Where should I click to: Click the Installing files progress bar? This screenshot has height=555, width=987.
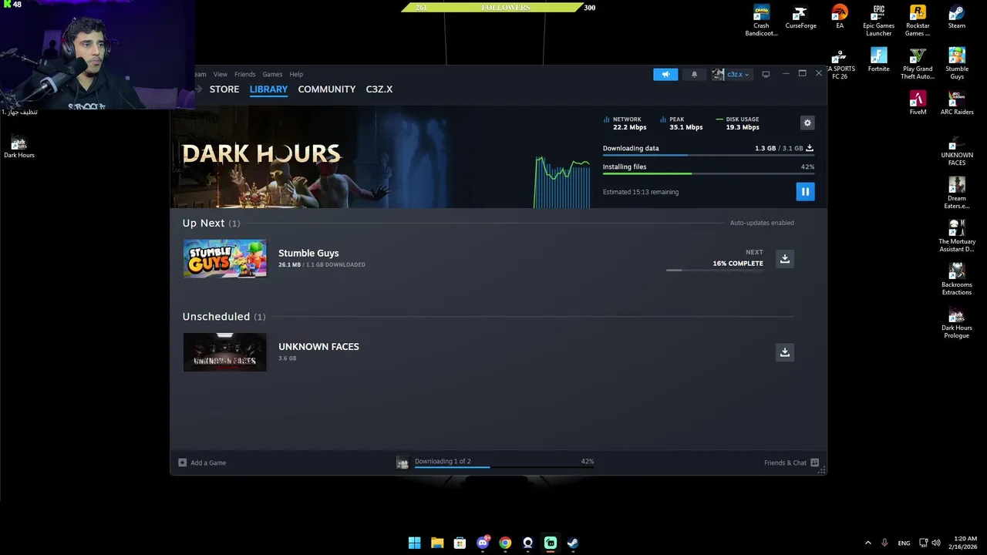pos(708,173)
